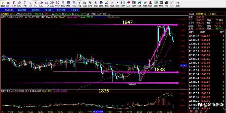Image resolution: width=226 pixels, height=113 pixels.
Task: Select the 1843.80 tick row
Action: (x=207, y=63)
